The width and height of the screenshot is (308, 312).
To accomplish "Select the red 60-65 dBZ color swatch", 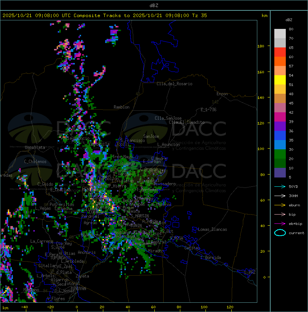I will pos(280,52).
